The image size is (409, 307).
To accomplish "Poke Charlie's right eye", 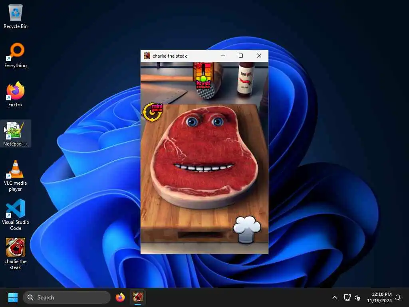I will pos(217,122).
